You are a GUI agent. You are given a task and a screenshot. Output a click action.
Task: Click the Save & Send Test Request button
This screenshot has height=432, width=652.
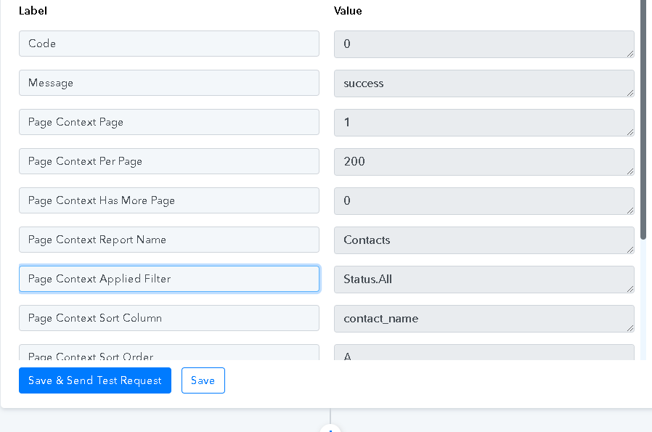pyautogui.click(x=95, y=380)
